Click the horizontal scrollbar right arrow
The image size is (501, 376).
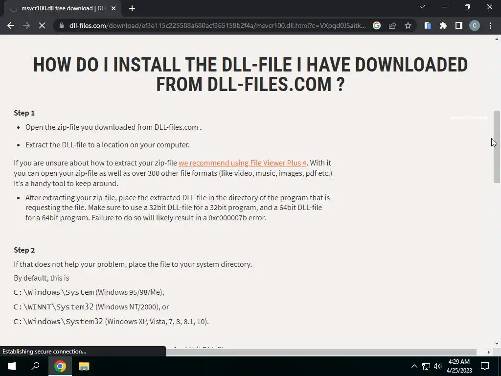488,352
